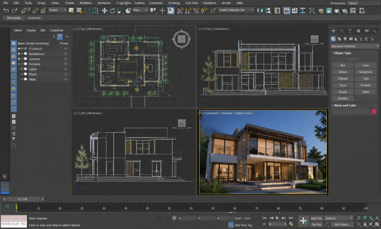381x229 pixels.
Task: Collapse the Name and Color rollout
Action: pos(333,105)
